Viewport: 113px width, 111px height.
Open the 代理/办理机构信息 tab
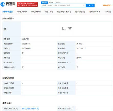click(64, 12)
